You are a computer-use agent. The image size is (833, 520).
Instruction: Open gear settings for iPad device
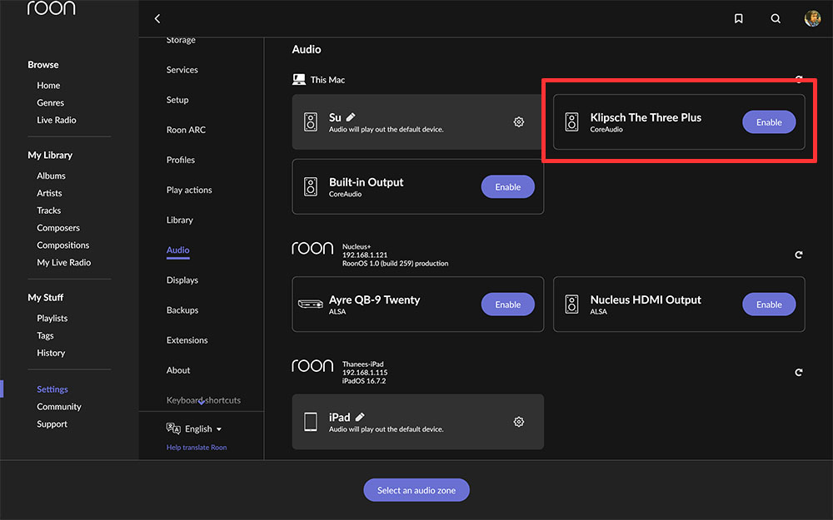tap(519, 422)
